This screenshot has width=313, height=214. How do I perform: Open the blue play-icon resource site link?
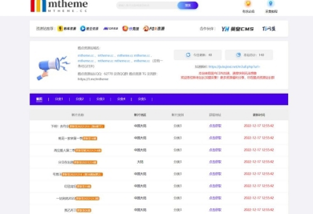click(89, 29)
